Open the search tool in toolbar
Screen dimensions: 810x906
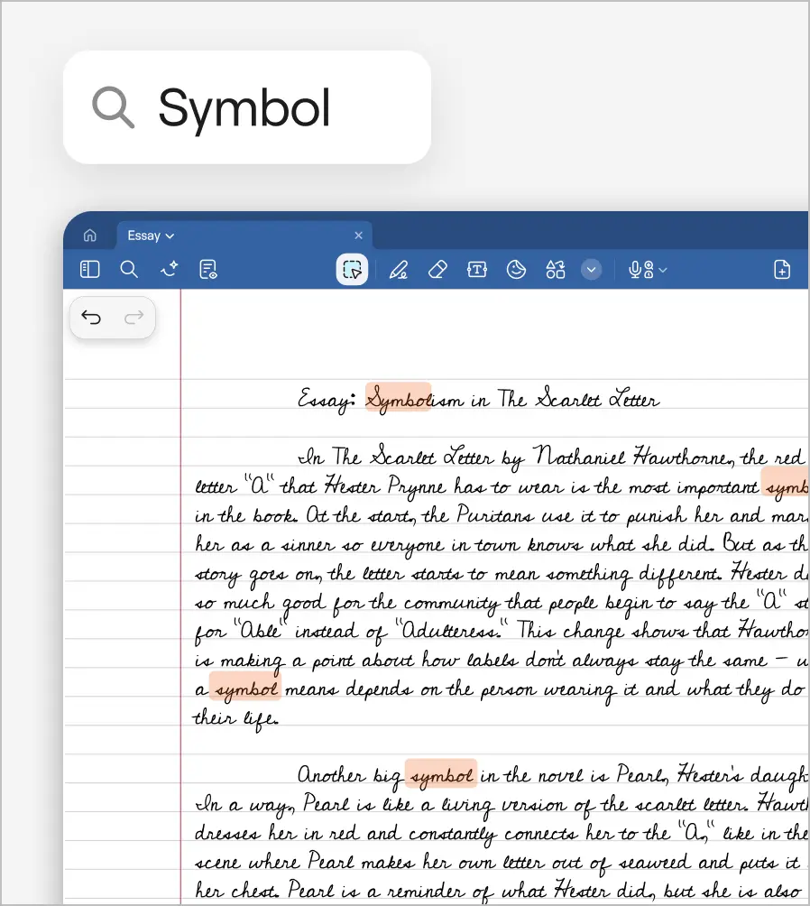[x=129, y=269]
